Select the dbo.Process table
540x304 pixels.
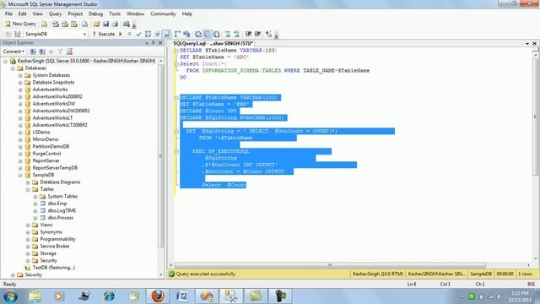click(x=60, y=218)
